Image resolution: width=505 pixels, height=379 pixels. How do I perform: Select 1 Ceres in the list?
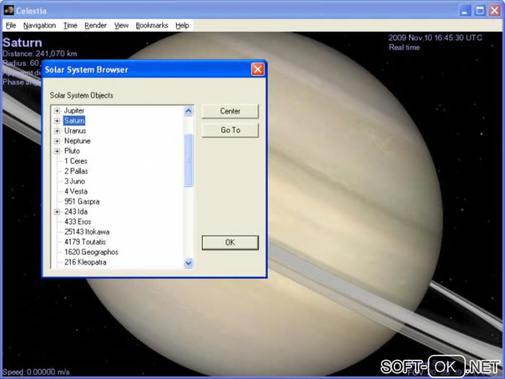[76, 161]
